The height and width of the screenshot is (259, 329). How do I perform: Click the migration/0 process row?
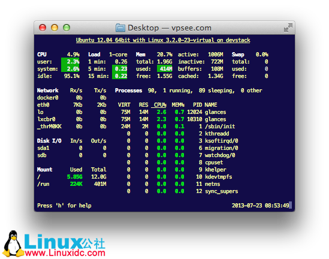click(x=182, y=148)
